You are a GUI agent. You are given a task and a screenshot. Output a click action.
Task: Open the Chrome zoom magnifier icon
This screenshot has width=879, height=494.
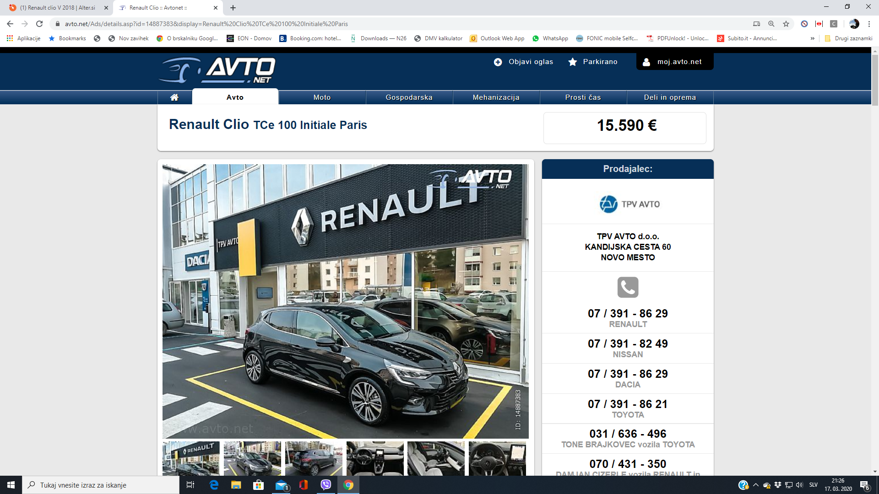pos(771,24)
